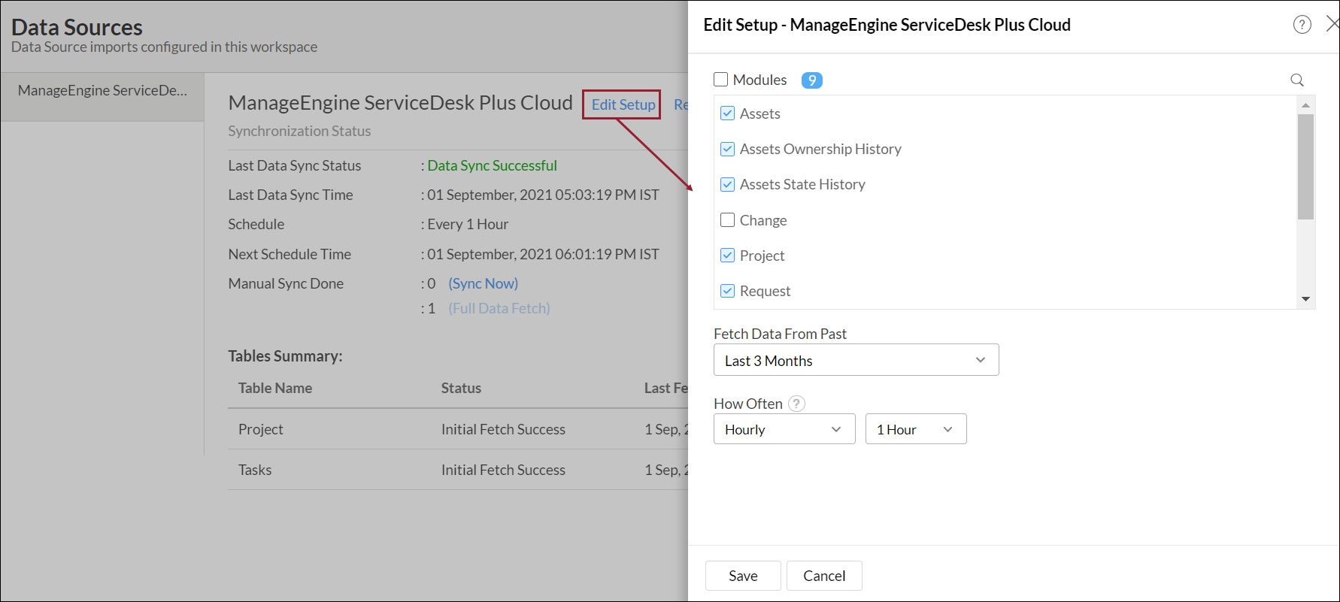1340x602 pixels.
Task: Open the 1 Hour interval dropdown
Action: (x=916, y=429)
